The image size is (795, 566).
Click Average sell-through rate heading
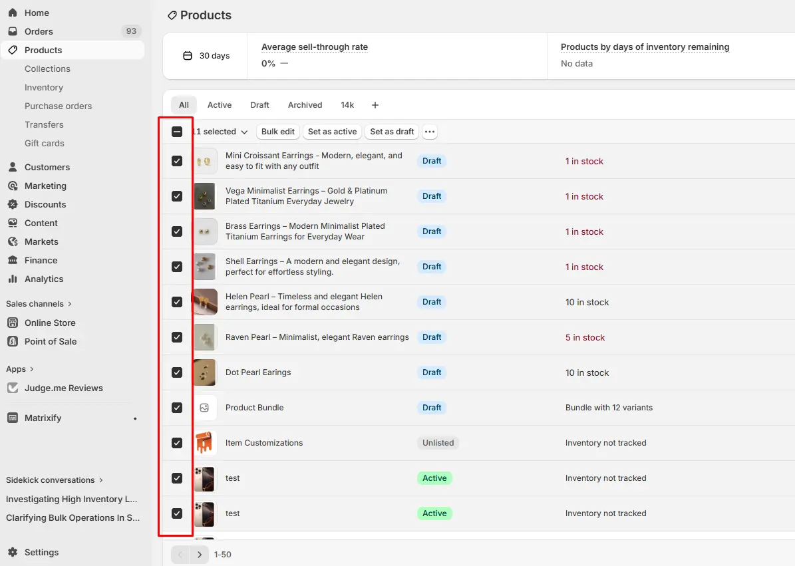[315, 47]
